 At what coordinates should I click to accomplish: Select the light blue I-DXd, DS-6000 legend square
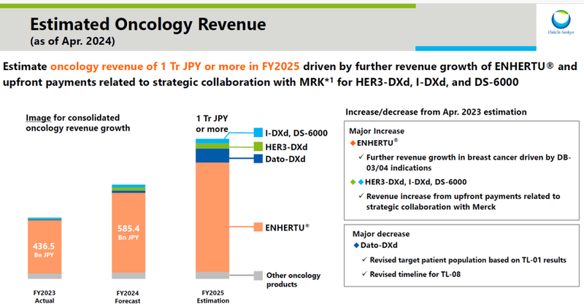tap(258, 132)
